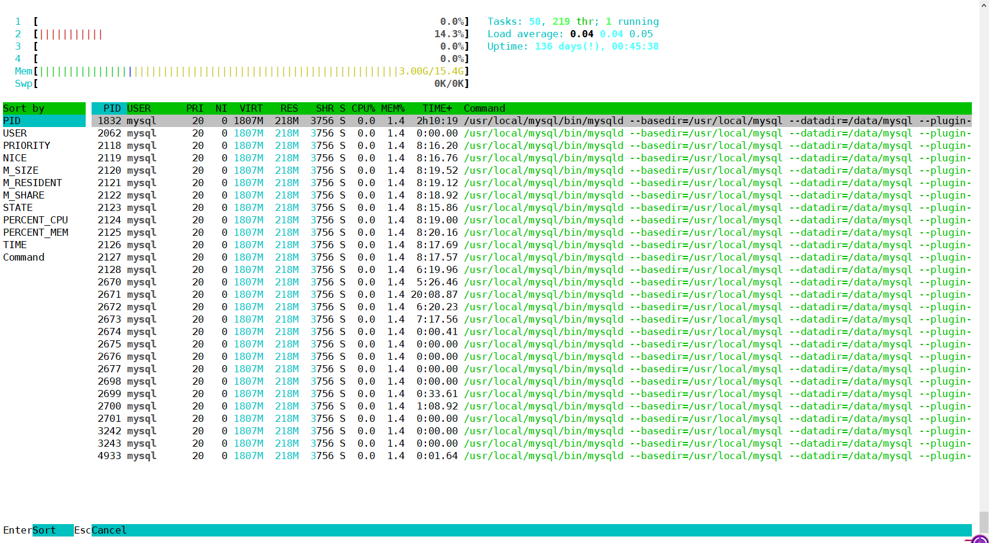Click the Load average line
The width and height of the screenshot is (989, 543).
tap(570, 34)
